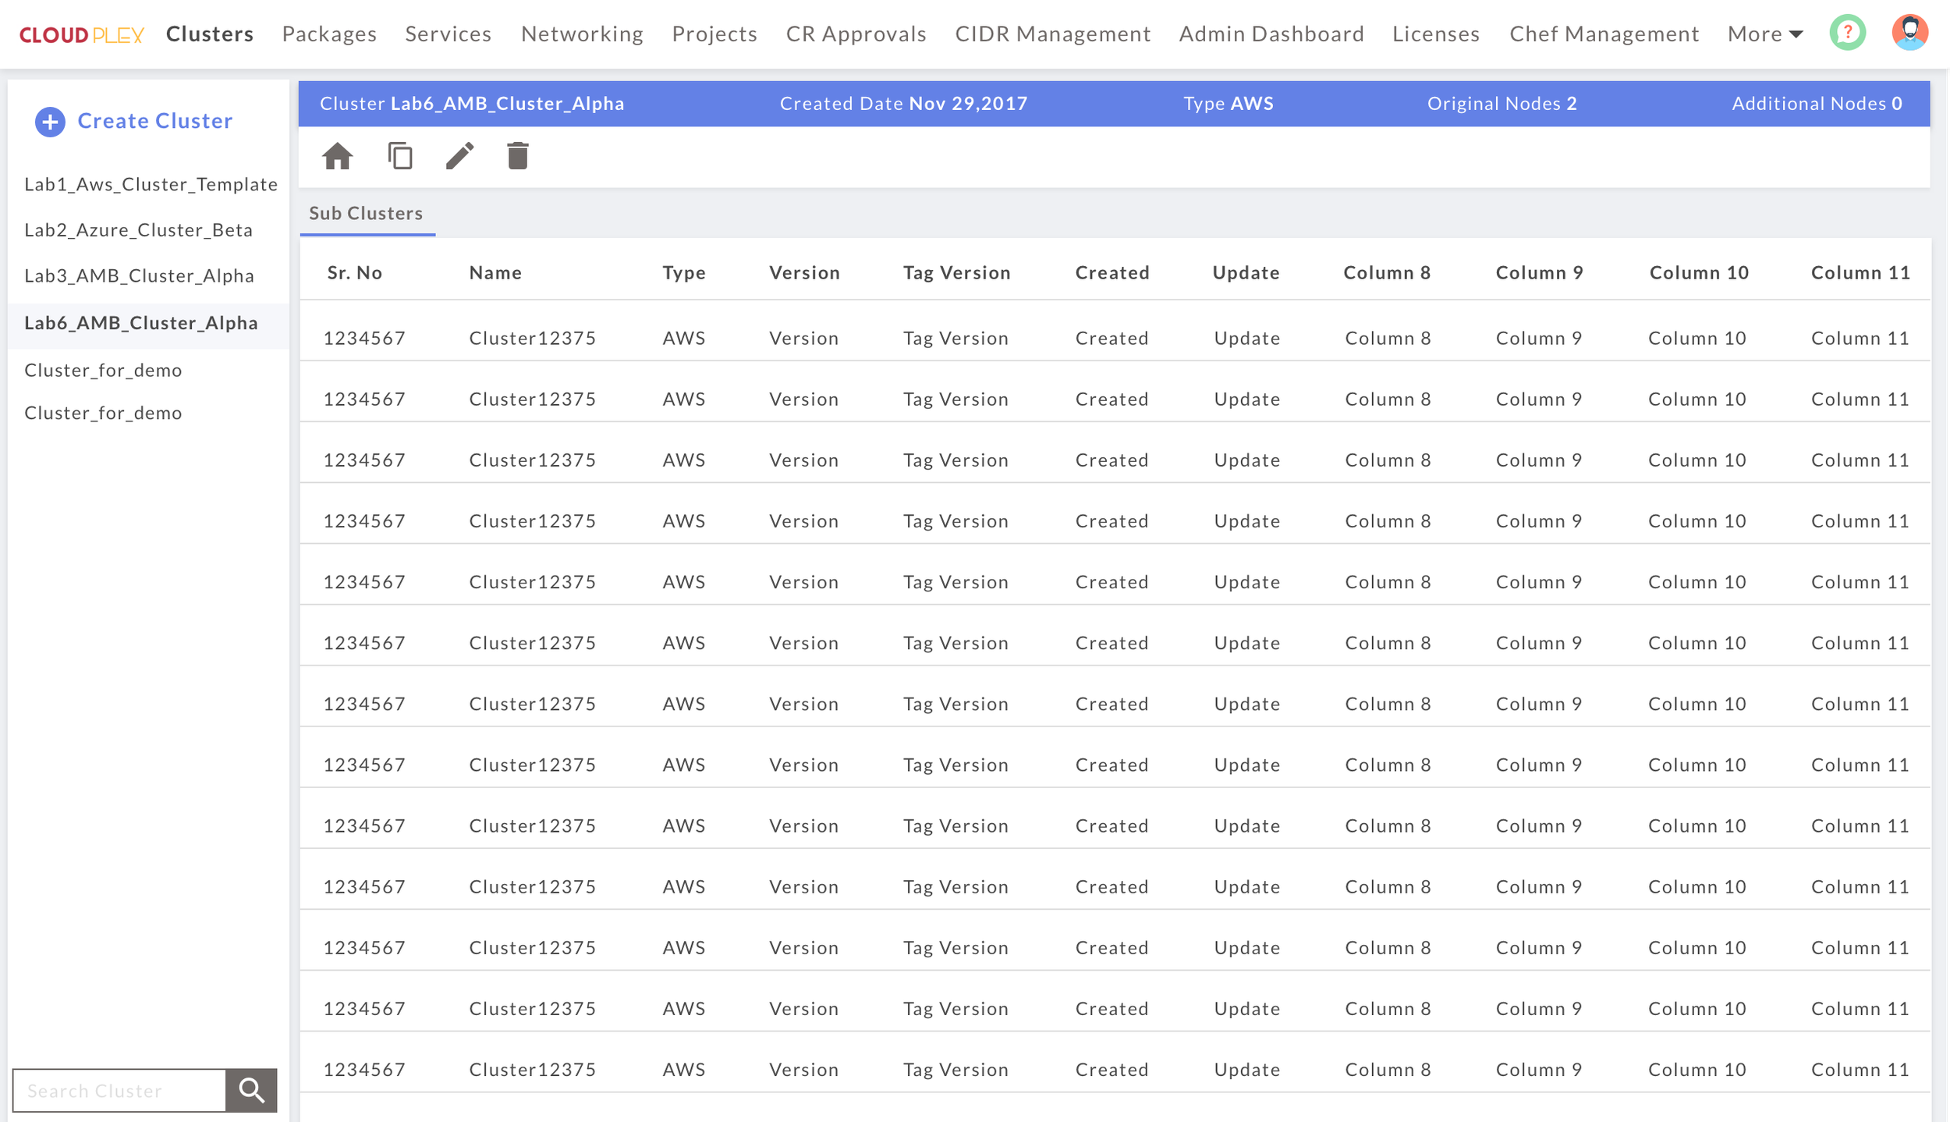The image size is (1950, 1122).
Task: Click the search magnifier button
Action: [251, 1090]
